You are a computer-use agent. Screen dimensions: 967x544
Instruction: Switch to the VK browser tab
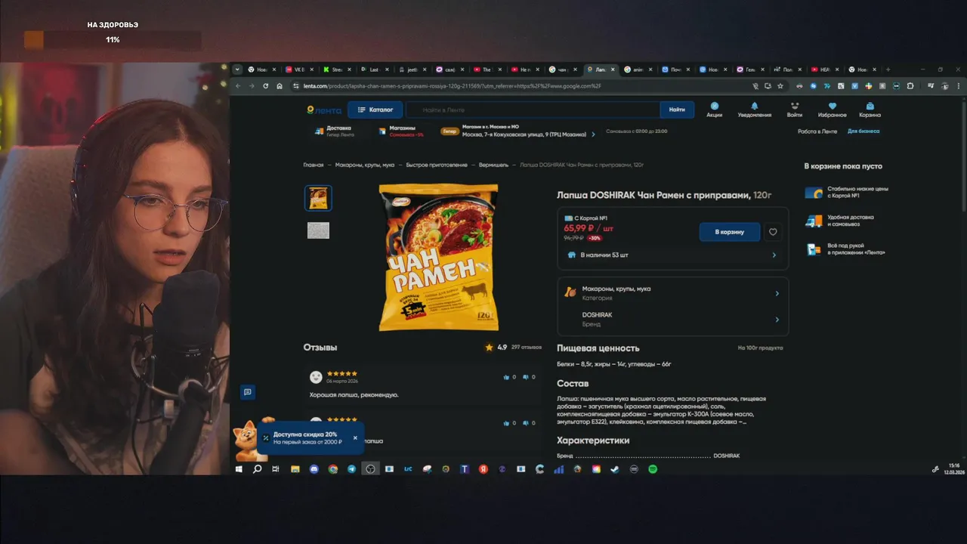point(300,70)
